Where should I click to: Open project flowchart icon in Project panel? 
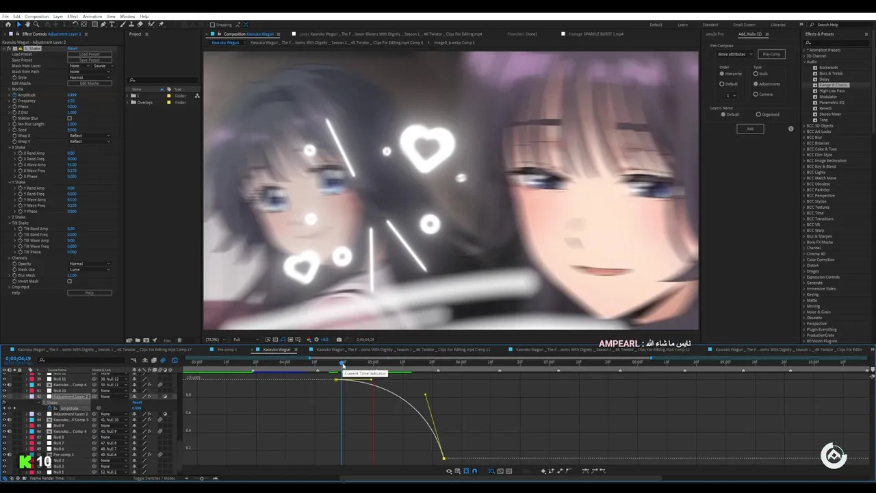[x=197, y=96]
